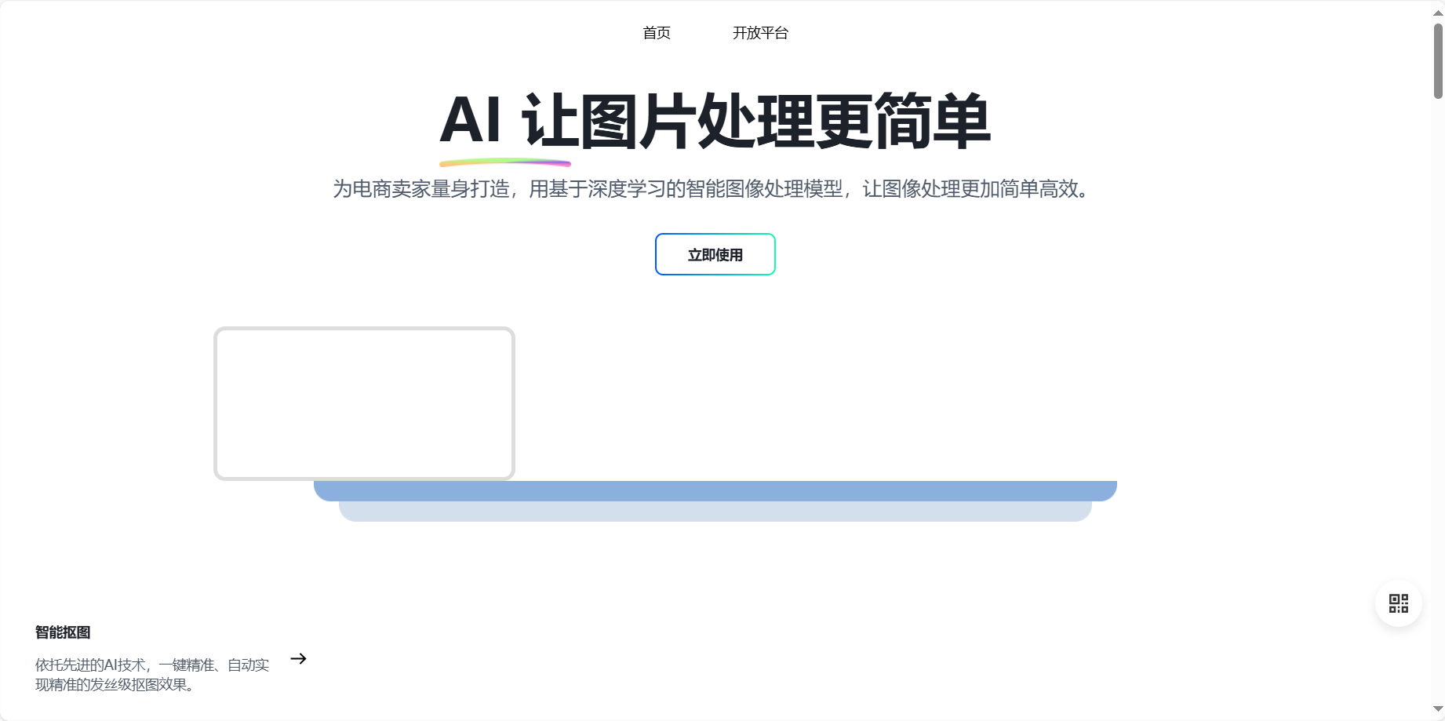
Task: Select the 首页 navigation item
Action: 657,33
